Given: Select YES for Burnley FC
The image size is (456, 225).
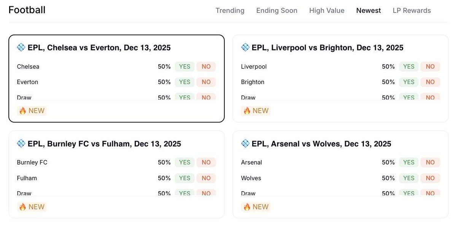Looking at the screenshot, I should pyautogui.click(x=185, y=163).
